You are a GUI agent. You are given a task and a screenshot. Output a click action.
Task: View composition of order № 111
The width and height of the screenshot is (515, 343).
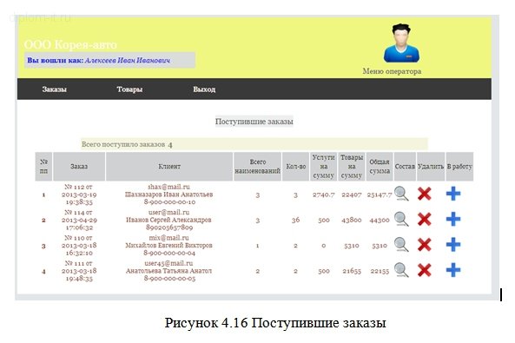coord(401,270)
